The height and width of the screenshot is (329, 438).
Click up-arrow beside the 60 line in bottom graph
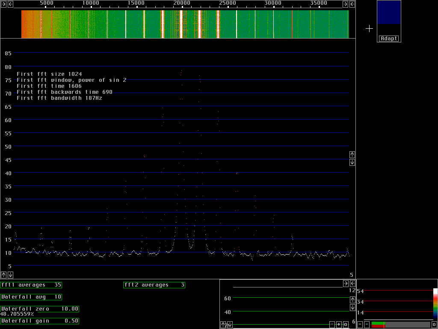[x=352, y=300]
